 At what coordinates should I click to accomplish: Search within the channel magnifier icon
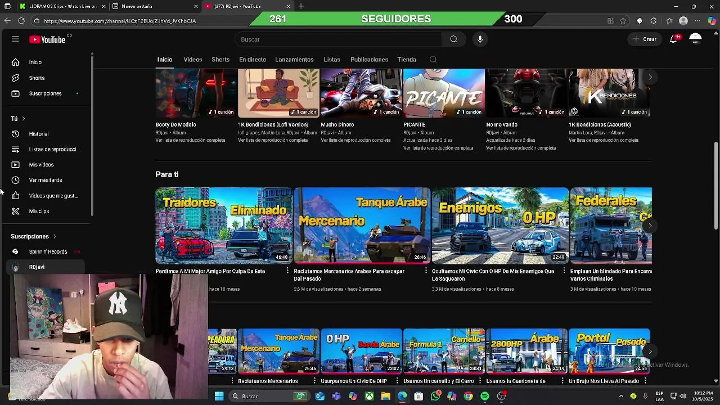[433, 60]
